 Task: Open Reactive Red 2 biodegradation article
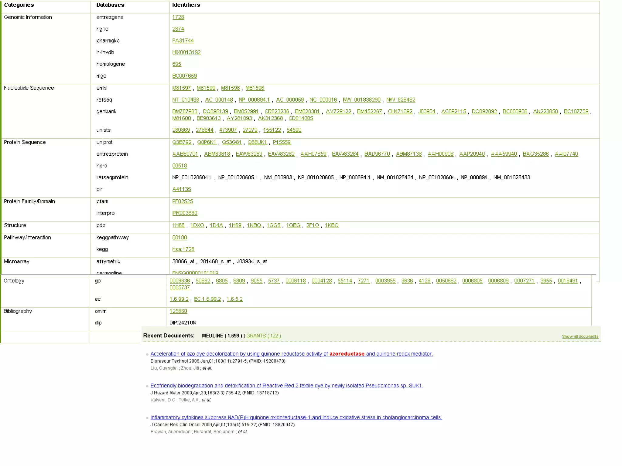287,386
